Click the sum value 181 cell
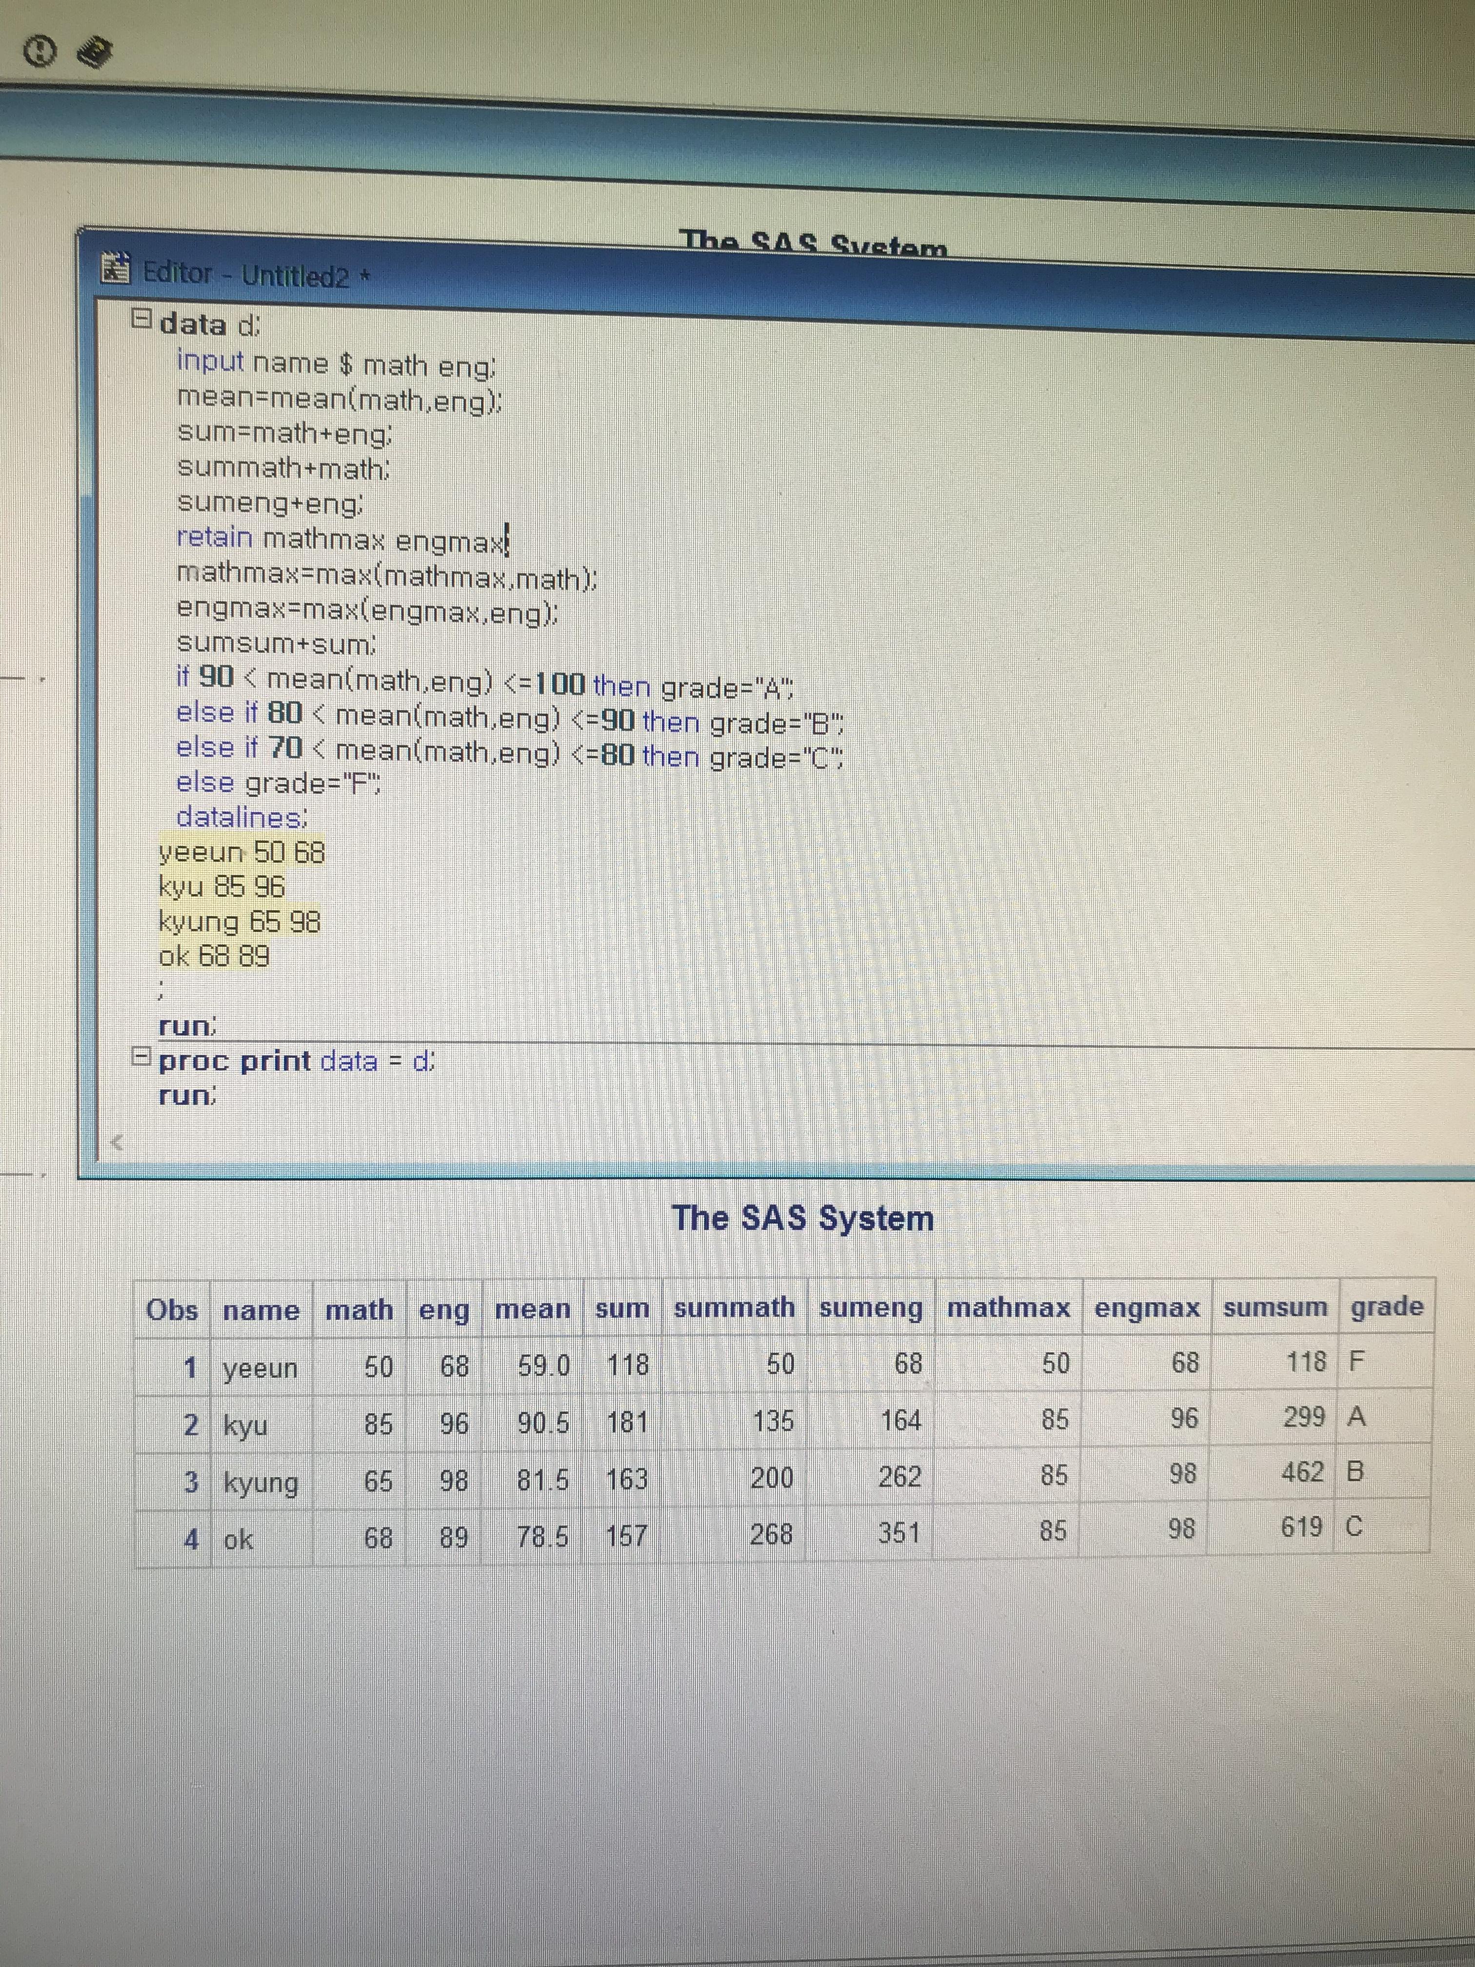The width and height of the screenshot is (1475, 1967). point(627,1423)
